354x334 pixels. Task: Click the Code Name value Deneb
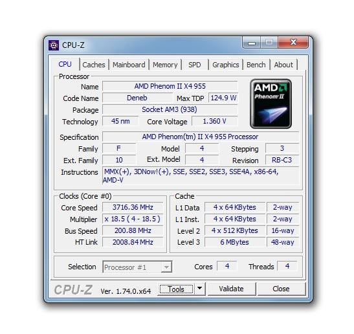[137, 98]
